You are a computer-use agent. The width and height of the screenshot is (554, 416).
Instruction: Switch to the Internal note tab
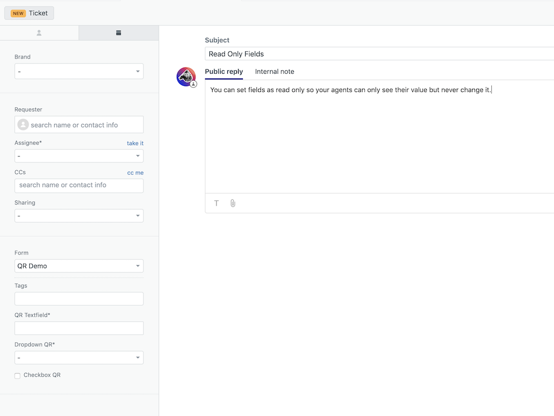274,71
